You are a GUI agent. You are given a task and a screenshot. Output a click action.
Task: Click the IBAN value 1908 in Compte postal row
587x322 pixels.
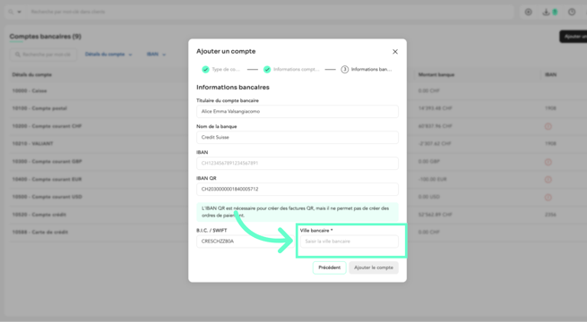pyautogui.click(x=550, y=108)
